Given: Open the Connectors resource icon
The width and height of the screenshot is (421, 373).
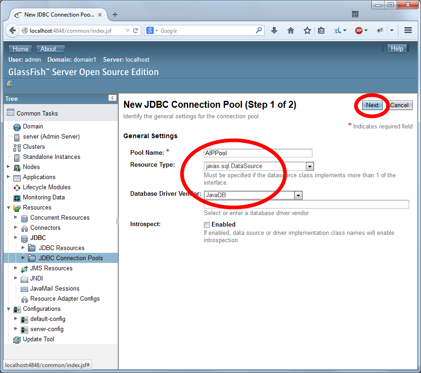Looking at the screenshot, I should pos(24,227).
